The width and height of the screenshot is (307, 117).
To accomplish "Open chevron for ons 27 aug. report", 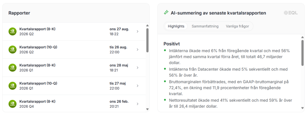I will (137, 31).
